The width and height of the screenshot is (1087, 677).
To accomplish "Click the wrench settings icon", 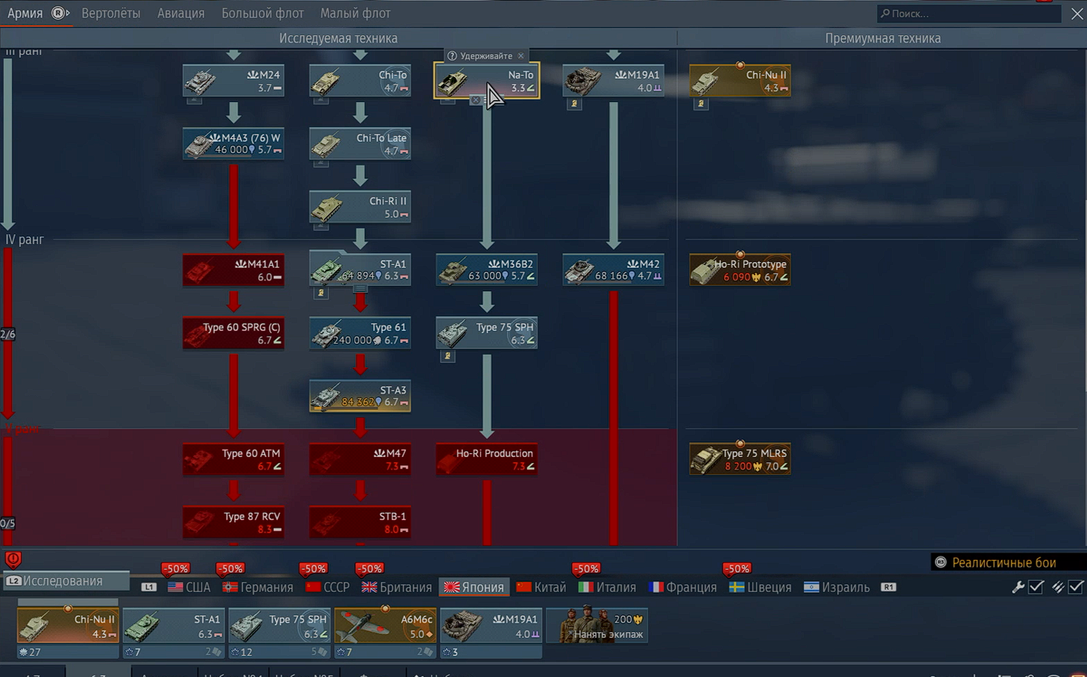I will [x=1018, y=587].
